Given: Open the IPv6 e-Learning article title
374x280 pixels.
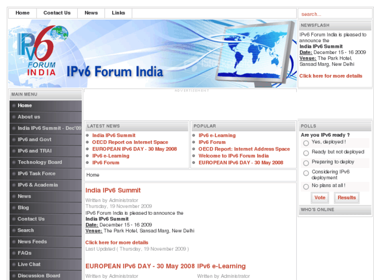Looking at the screenshot, I should tap(221, 266).
